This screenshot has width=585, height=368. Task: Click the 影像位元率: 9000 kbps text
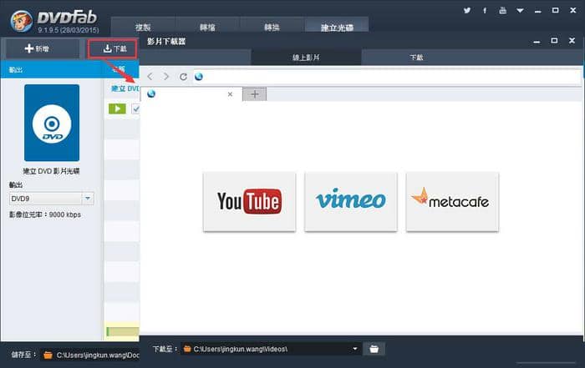click(45, 215)
